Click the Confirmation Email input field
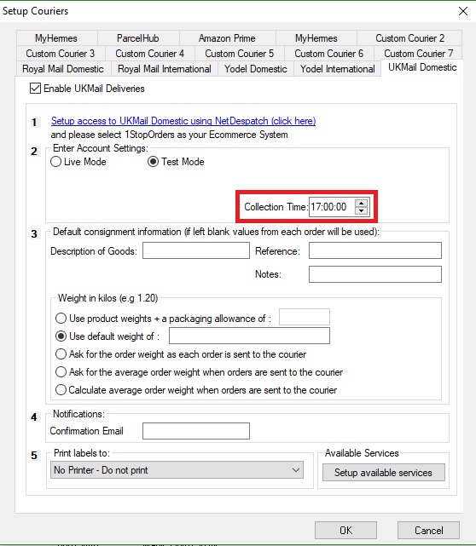The height and width of the screenshot is (546, 476). (196, 431)
